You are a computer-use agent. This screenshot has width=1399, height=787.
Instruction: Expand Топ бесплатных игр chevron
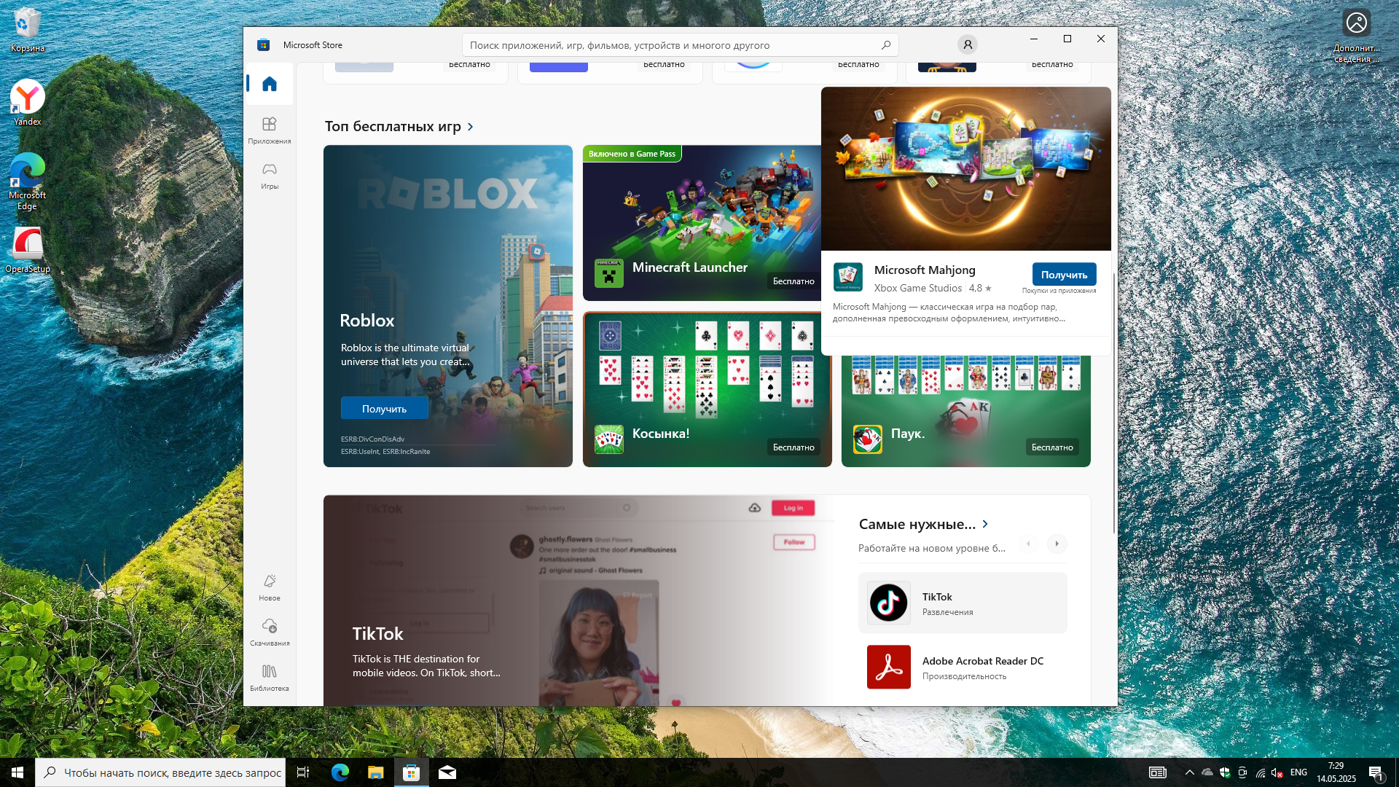click(471, 127)
